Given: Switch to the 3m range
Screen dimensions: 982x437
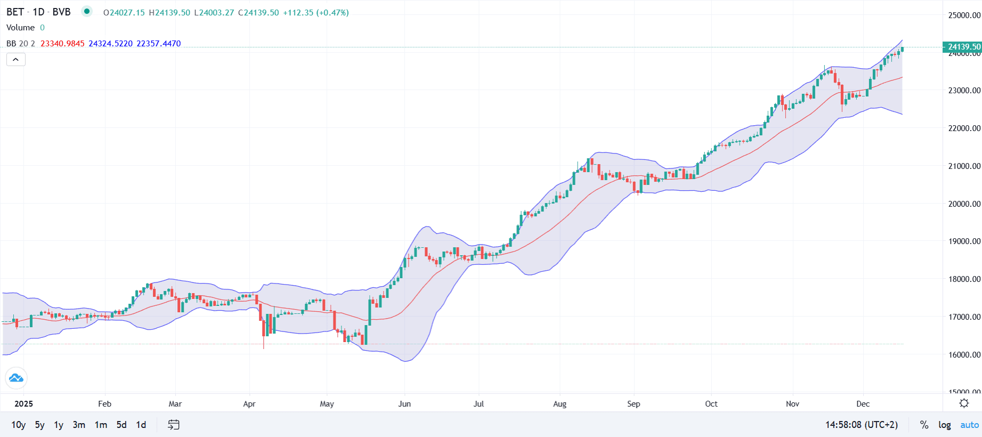Looking at the screenshot, I should tap(79, 425).
